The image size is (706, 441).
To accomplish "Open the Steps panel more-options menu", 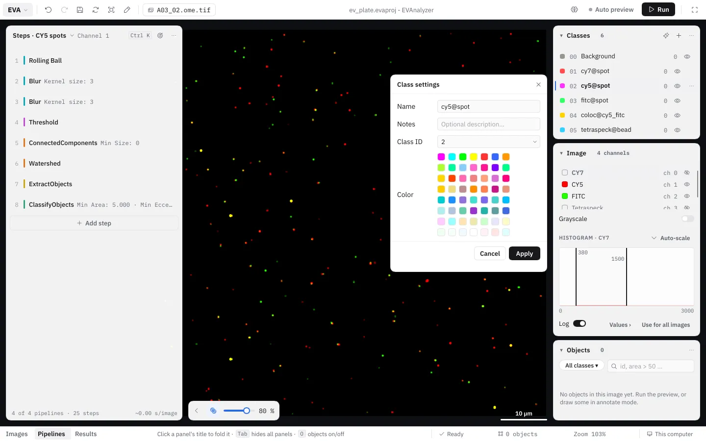I will click(174, 35).
